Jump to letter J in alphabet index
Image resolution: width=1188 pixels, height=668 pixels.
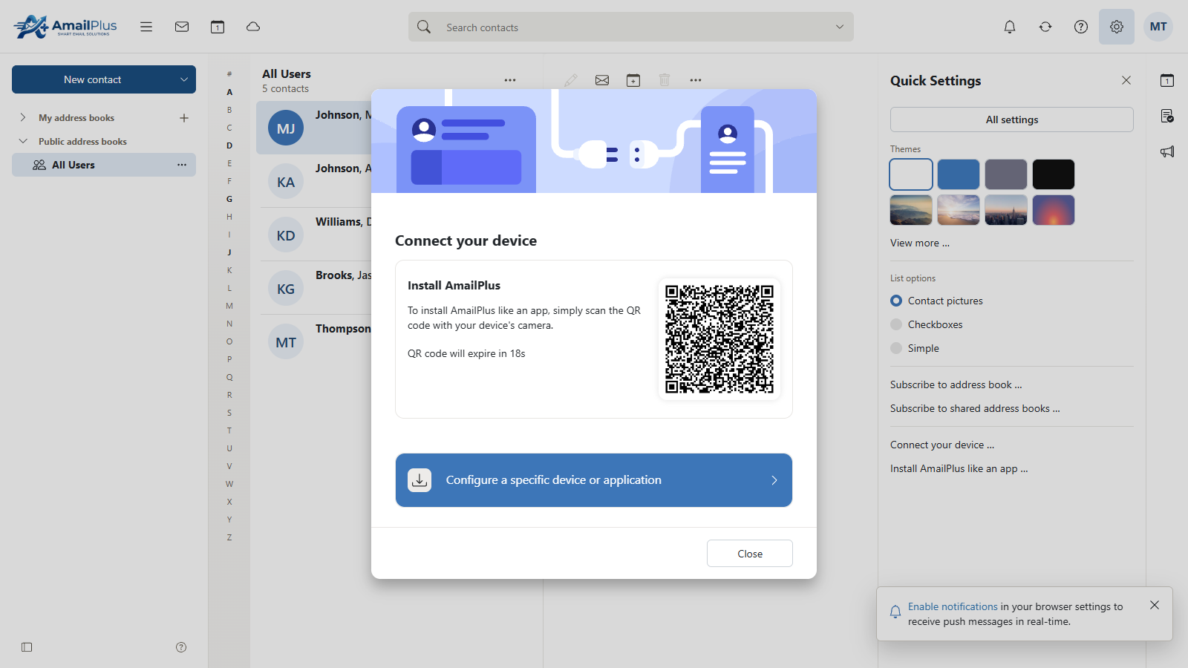[229, 252]
